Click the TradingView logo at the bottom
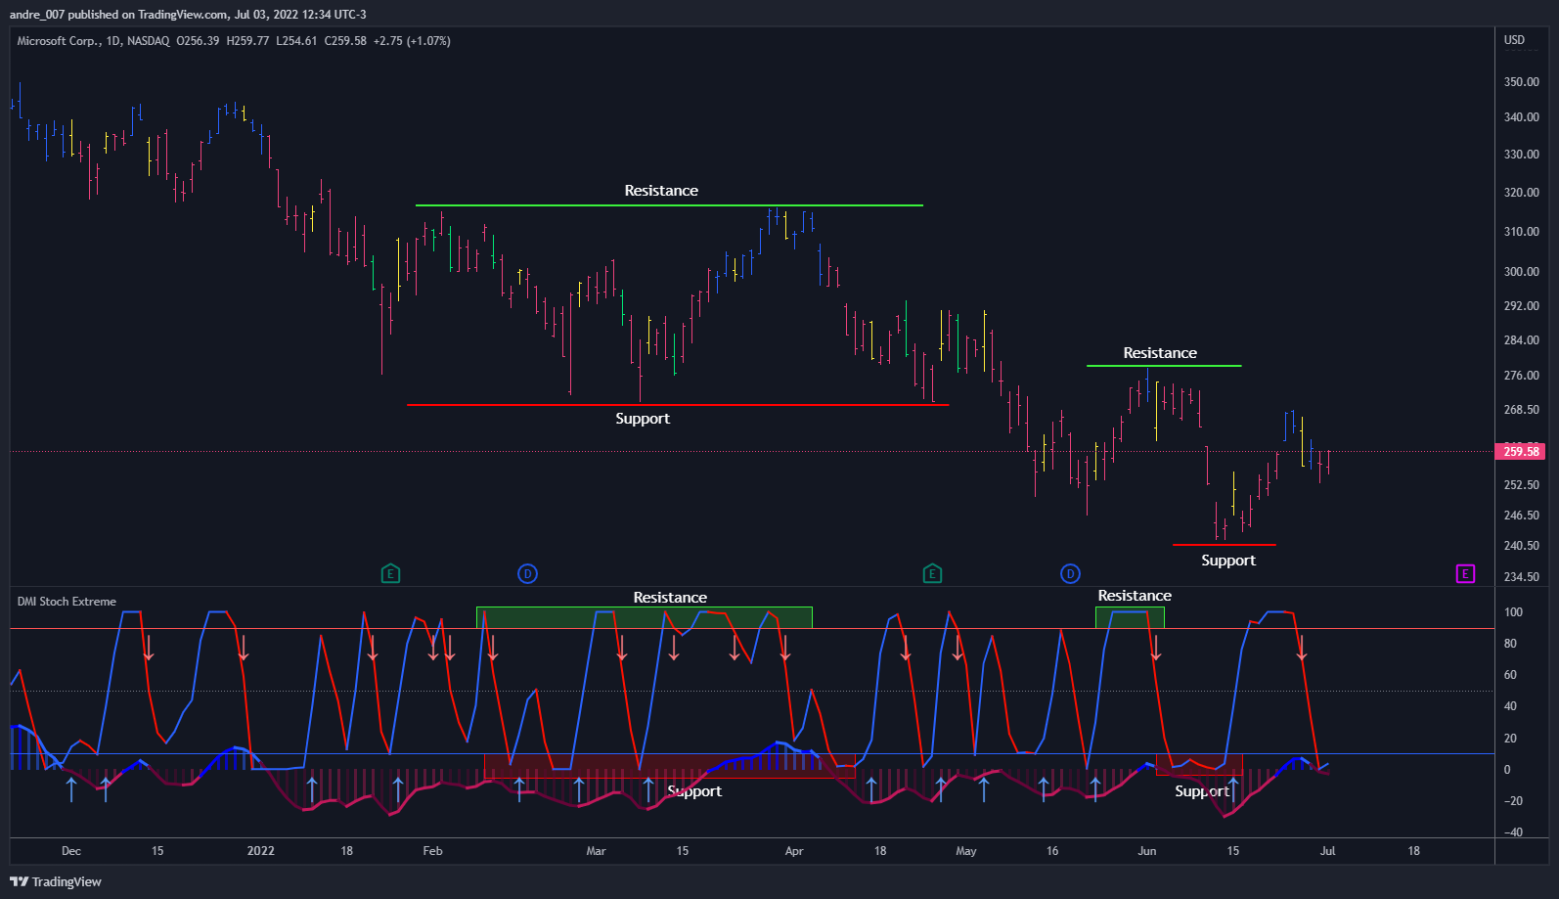Image resolution: width=1559 pixels, height=899 pixels. 56,881
